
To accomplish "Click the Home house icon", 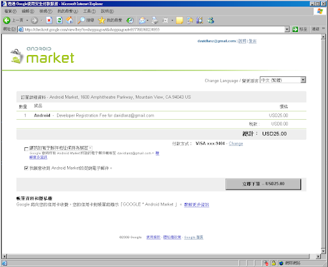I will pos(69,20).
